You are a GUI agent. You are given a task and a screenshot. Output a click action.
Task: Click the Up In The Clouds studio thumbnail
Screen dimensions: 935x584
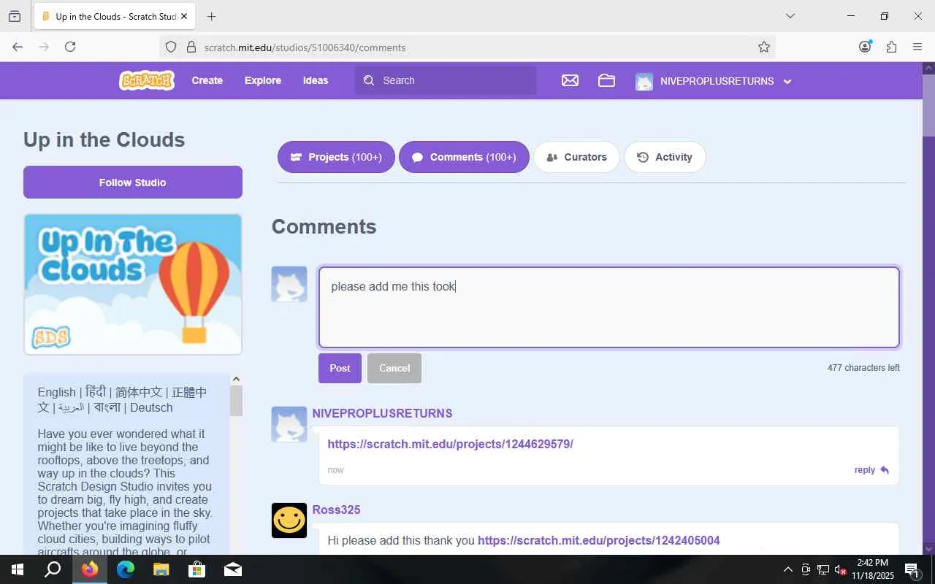point(133,284)
